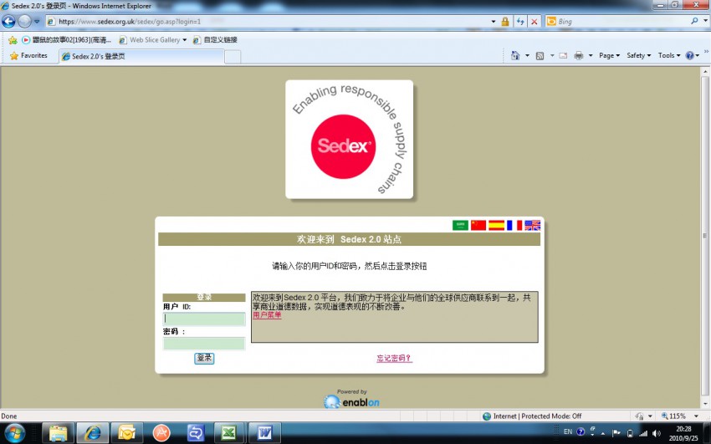Expand the 115% zoom level dropdown
711x444 pixels.
[x=696, y=416]
